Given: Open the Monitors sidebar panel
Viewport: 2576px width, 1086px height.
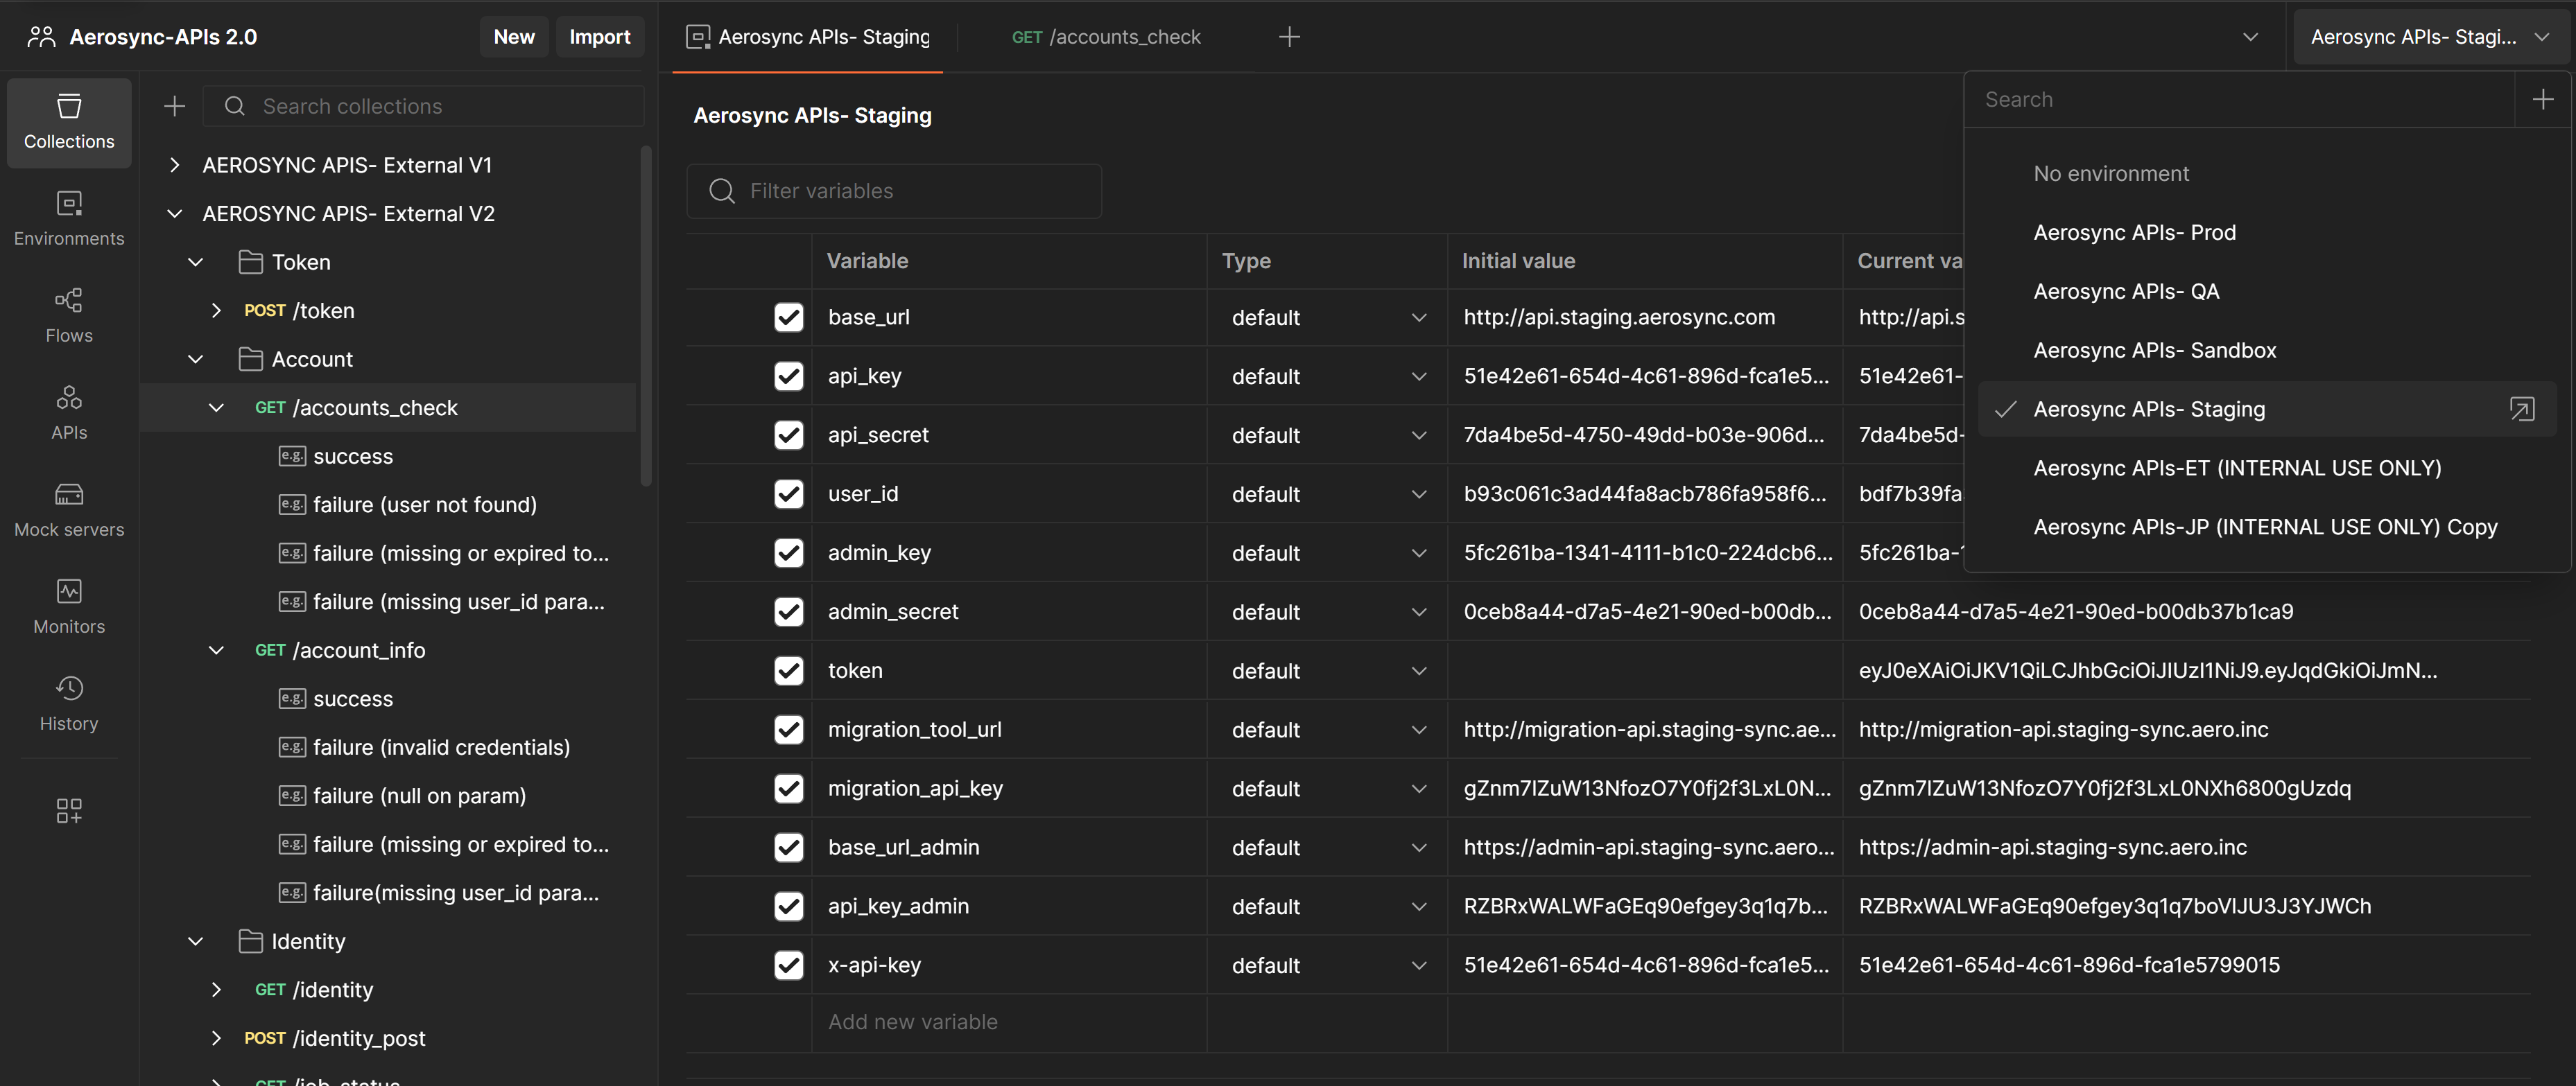Looking at the screenshot, I should 69,606.
